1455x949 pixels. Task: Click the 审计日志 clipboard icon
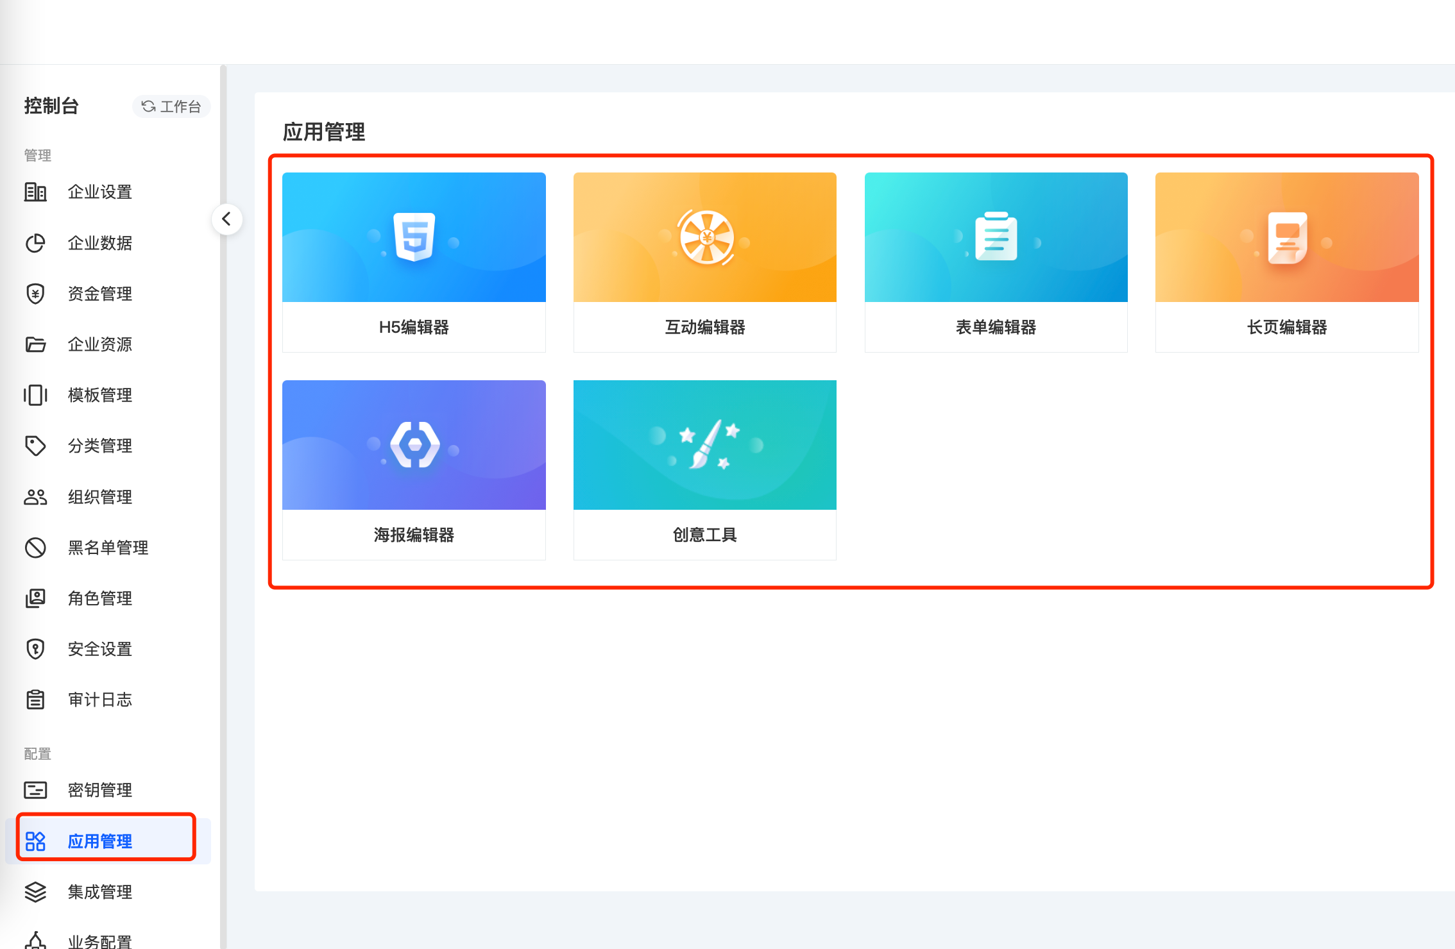pos(35,700)
